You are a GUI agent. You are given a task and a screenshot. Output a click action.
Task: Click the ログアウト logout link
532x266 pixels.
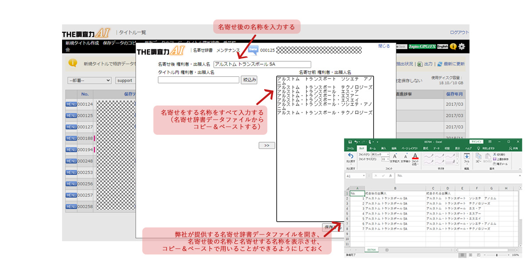tap(459, 32)
